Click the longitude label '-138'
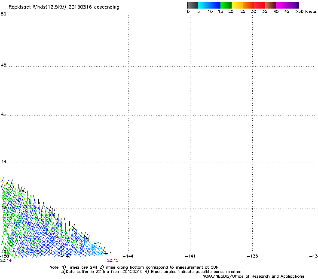318x279 pixels. coord(253,256)
